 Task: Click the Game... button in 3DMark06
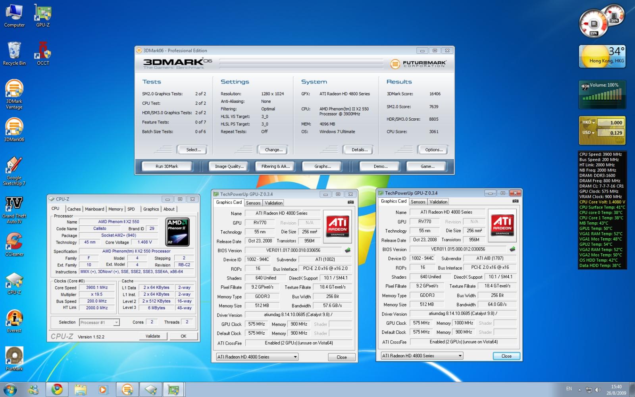[427, 166]
